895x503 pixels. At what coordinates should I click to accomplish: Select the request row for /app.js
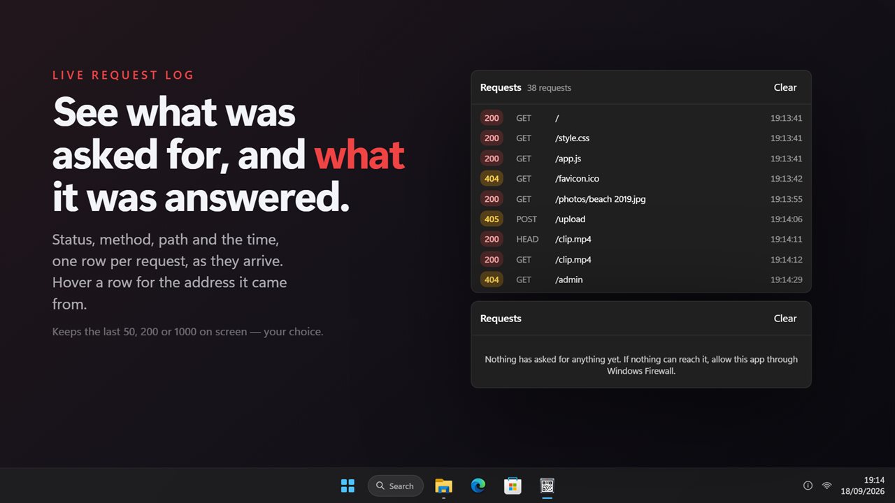pyautogui.click(x=641, y=159)
